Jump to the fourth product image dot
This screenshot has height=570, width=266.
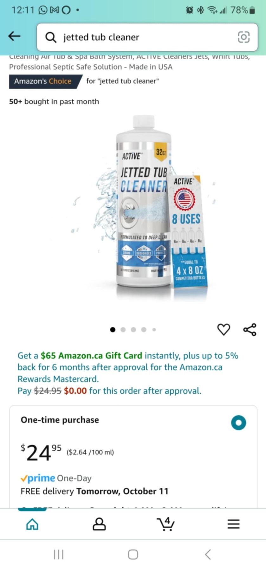point(144,330)
